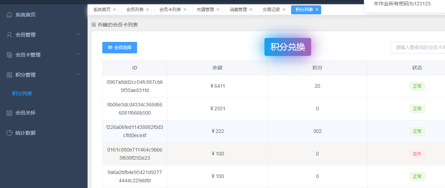The image size is (445, 188).
Task: Close the 积分列表 tab
Action: click(x=317, y=10)
